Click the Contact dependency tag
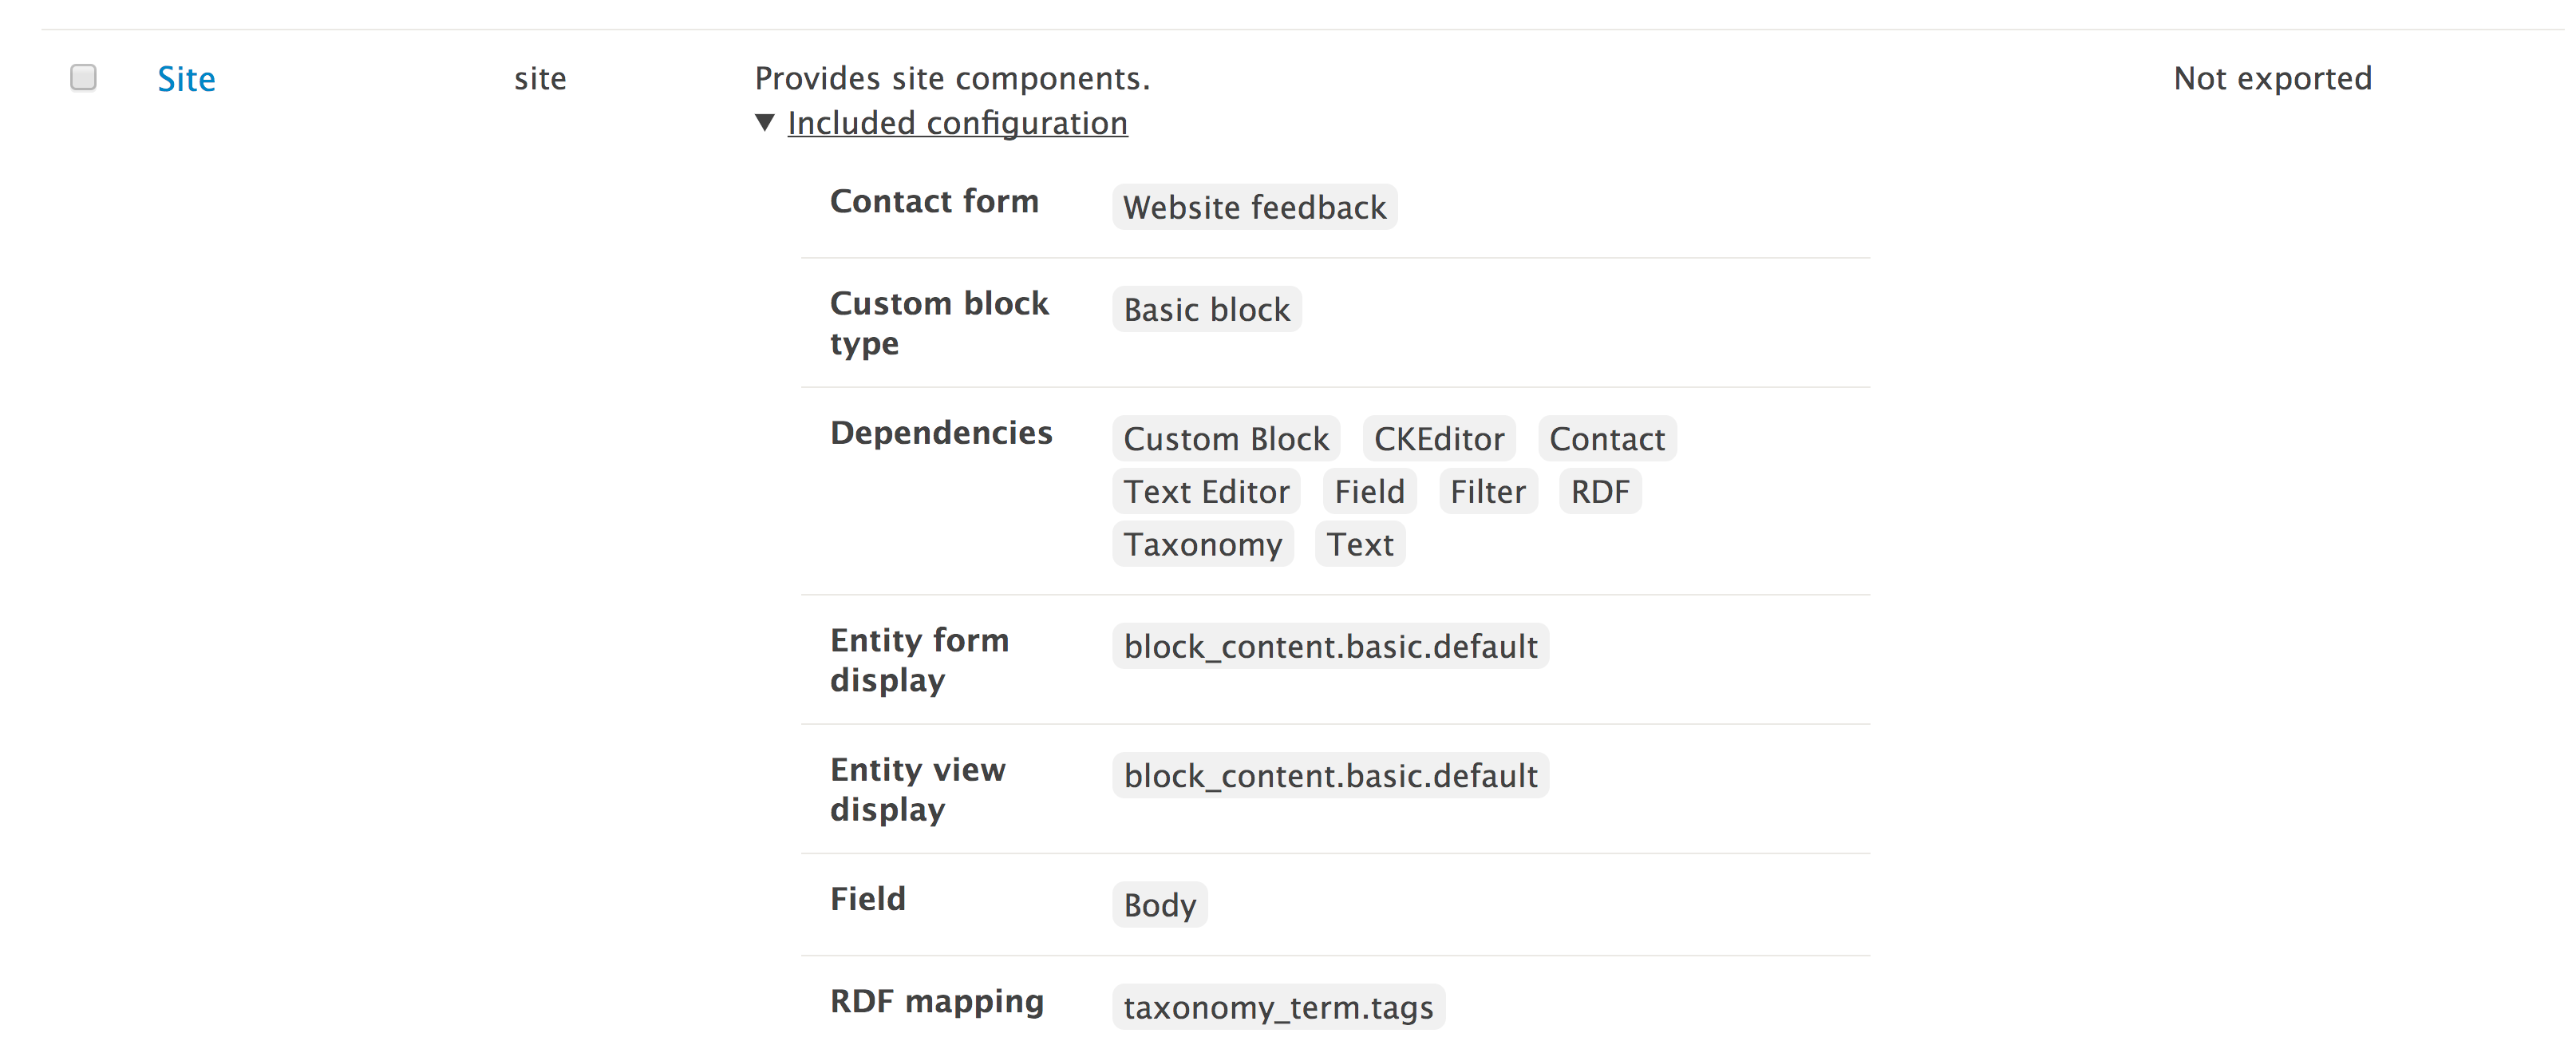Viewport: 2576px width, 1049px height. click(x=1606, y=439)
